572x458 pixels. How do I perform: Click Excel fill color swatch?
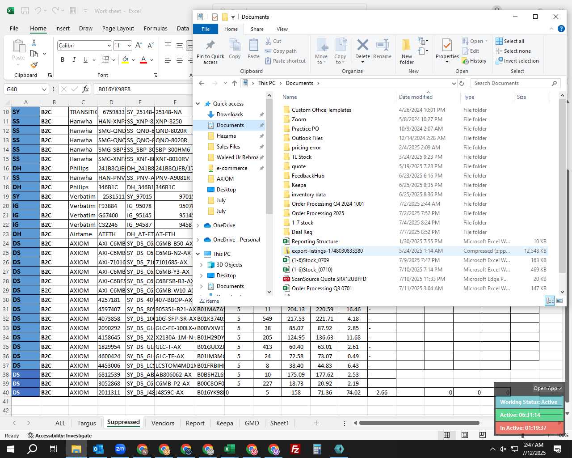point(125,59)
